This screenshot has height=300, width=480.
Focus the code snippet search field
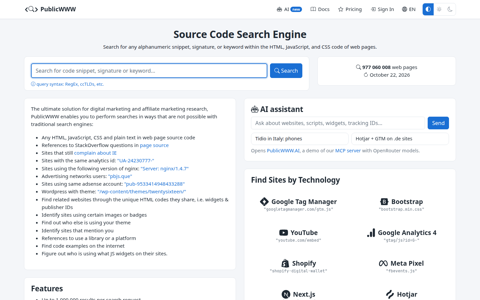[149, 71]
